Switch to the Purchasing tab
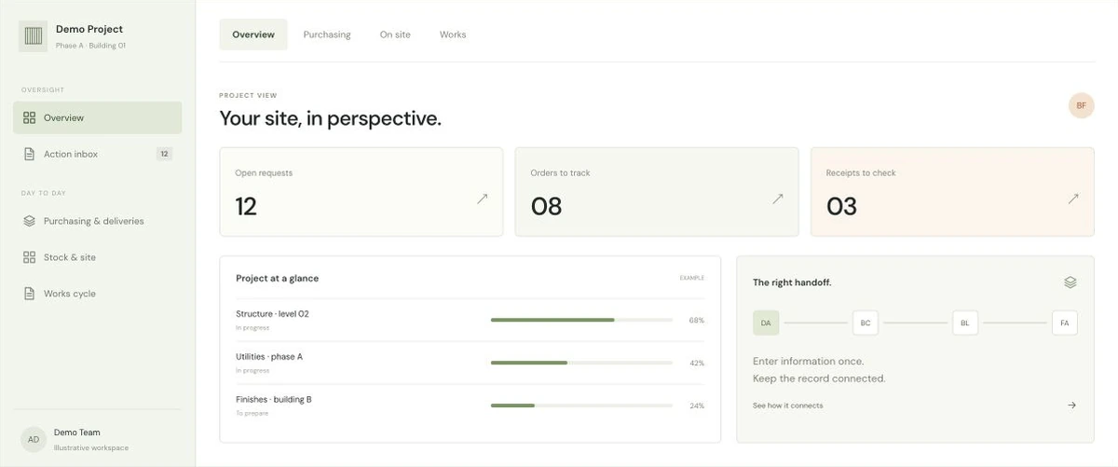Viewport: 1118px width, 467px height. coord(327,34)
